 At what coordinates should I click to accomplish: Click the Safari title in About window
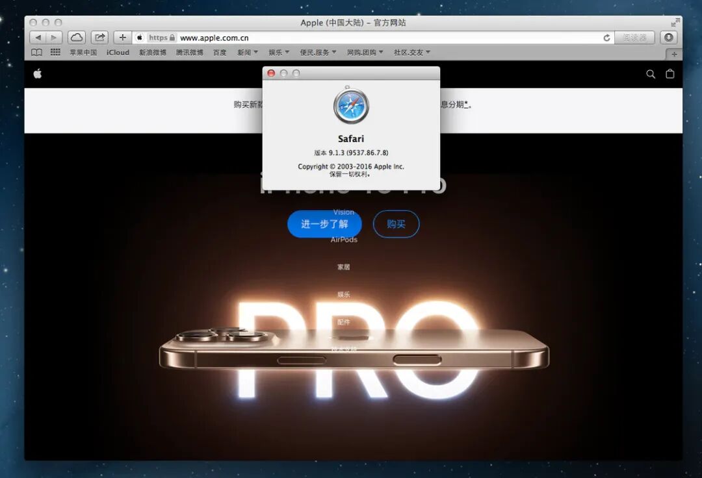pos(351,138)
